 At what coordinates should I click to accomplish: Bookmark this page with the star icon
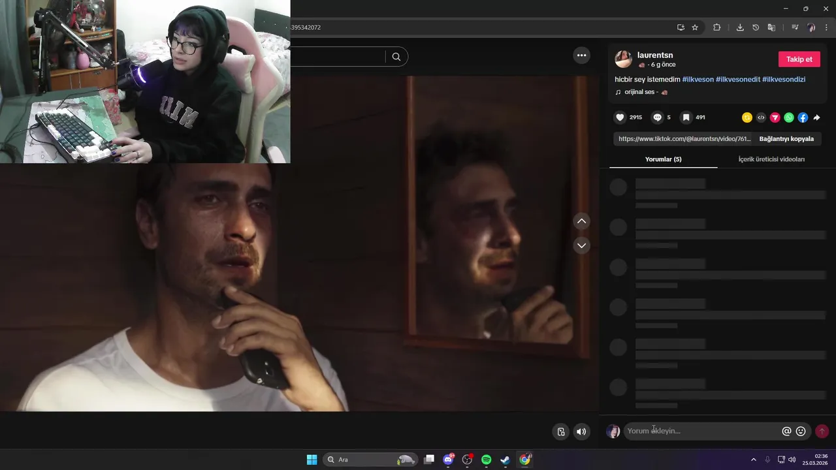(695, 27)
